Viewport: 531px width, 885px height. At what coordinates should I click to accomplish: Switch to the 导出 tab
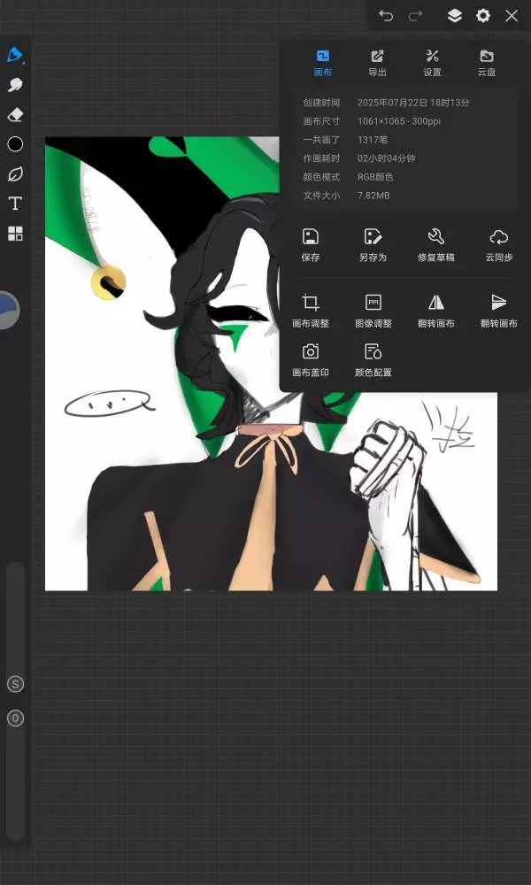378,63
